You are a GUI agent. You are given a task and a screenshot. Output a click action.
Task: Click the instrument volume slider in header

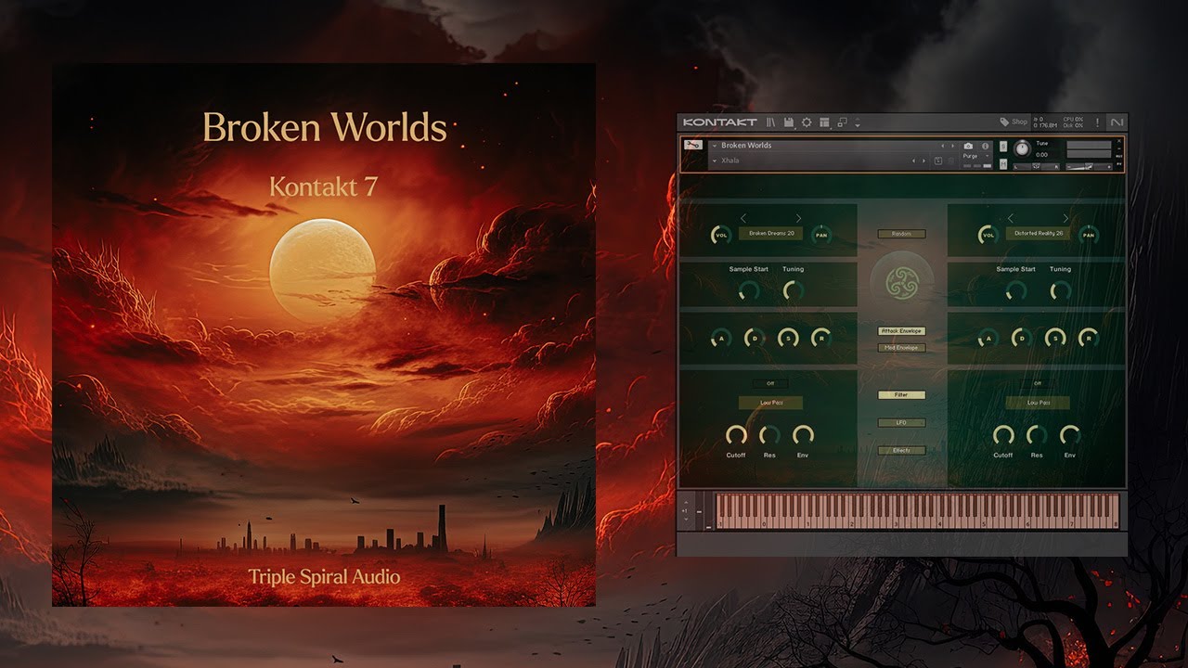click(1089, 166)
